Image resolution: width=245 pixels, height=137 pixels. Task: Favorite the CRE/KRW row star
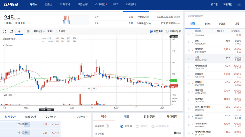point(189,67)
